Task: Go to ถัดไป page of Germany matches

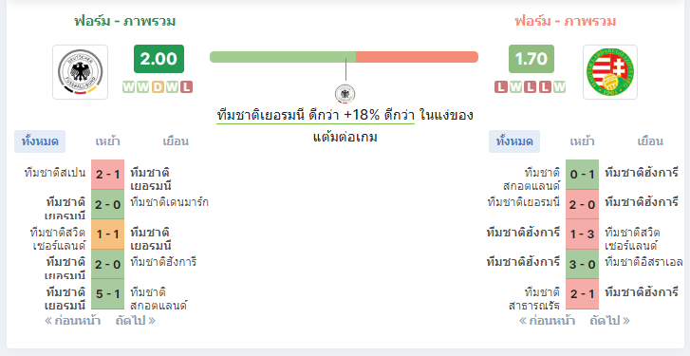Action: (136, 321)
